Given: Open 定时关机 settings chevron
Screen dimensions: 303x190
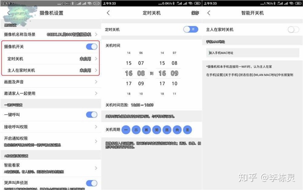Looking at the screenshot, I should tap(96, 59).
